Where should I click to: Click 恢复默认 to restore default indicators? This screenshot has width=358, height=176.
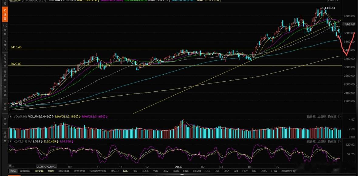pyautogui.click(x=25, y=171)
